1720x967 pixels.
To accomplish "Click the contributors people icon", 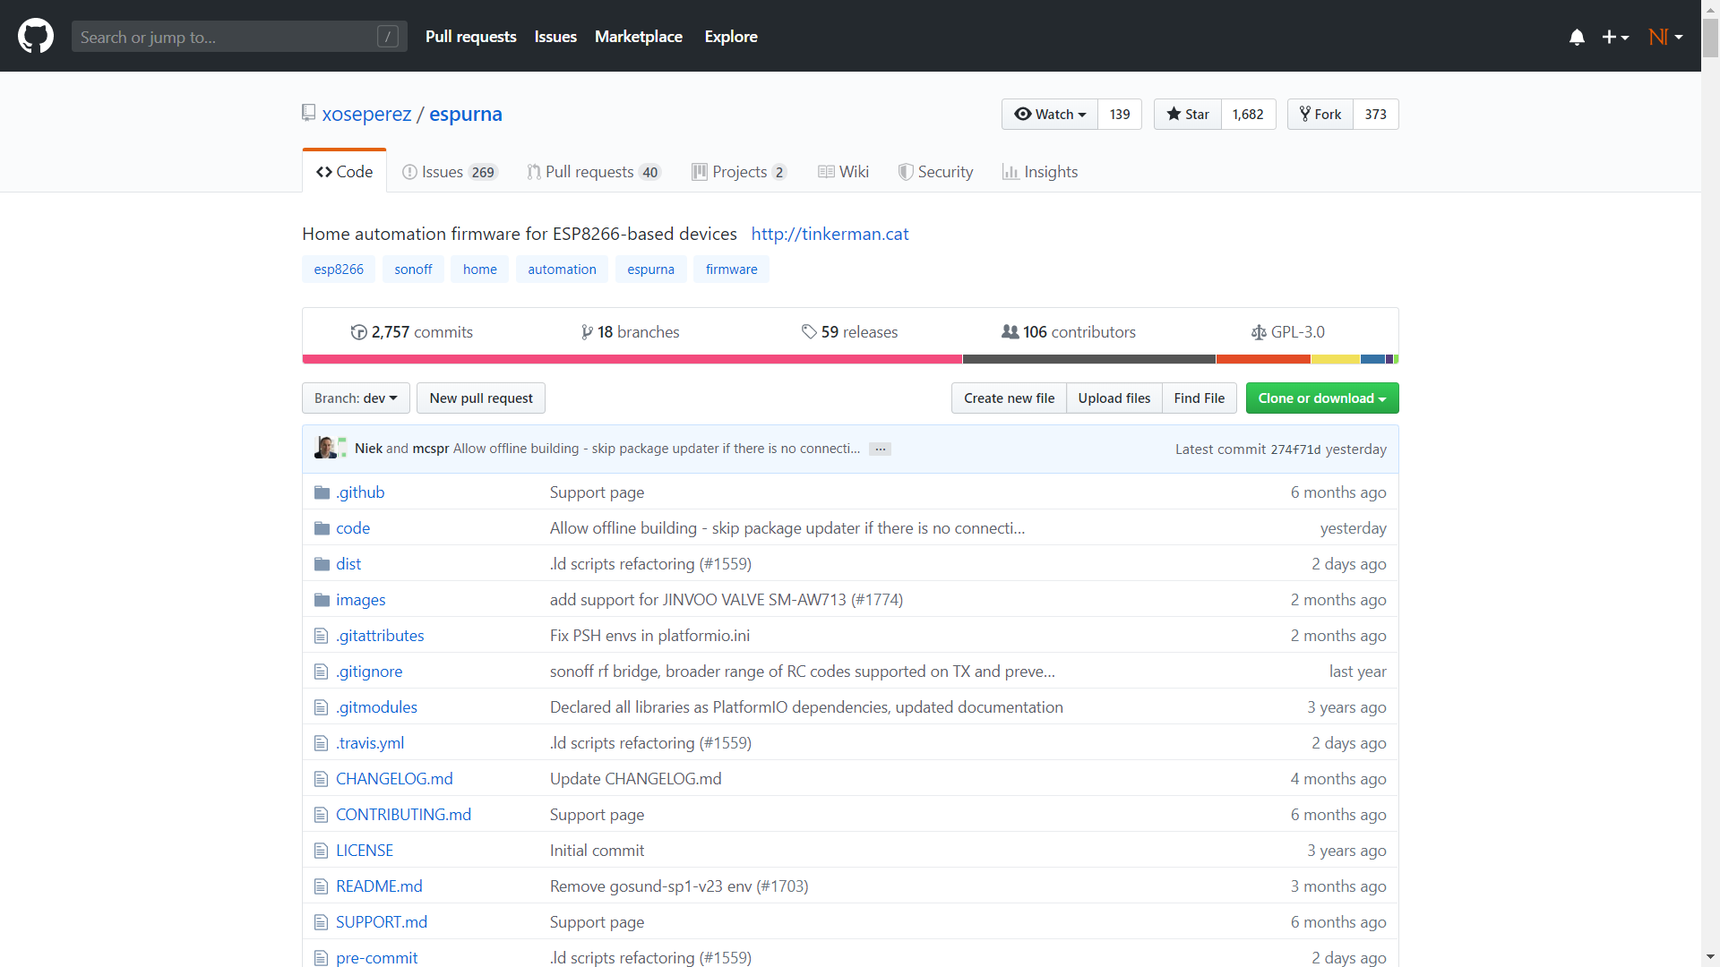I will coord(1010,332).
